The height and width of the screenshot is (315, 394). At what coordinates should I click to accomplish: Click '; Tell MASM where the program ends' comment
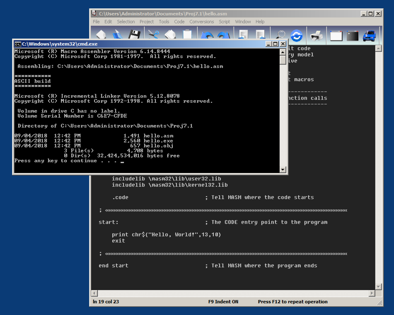(261, 266)
